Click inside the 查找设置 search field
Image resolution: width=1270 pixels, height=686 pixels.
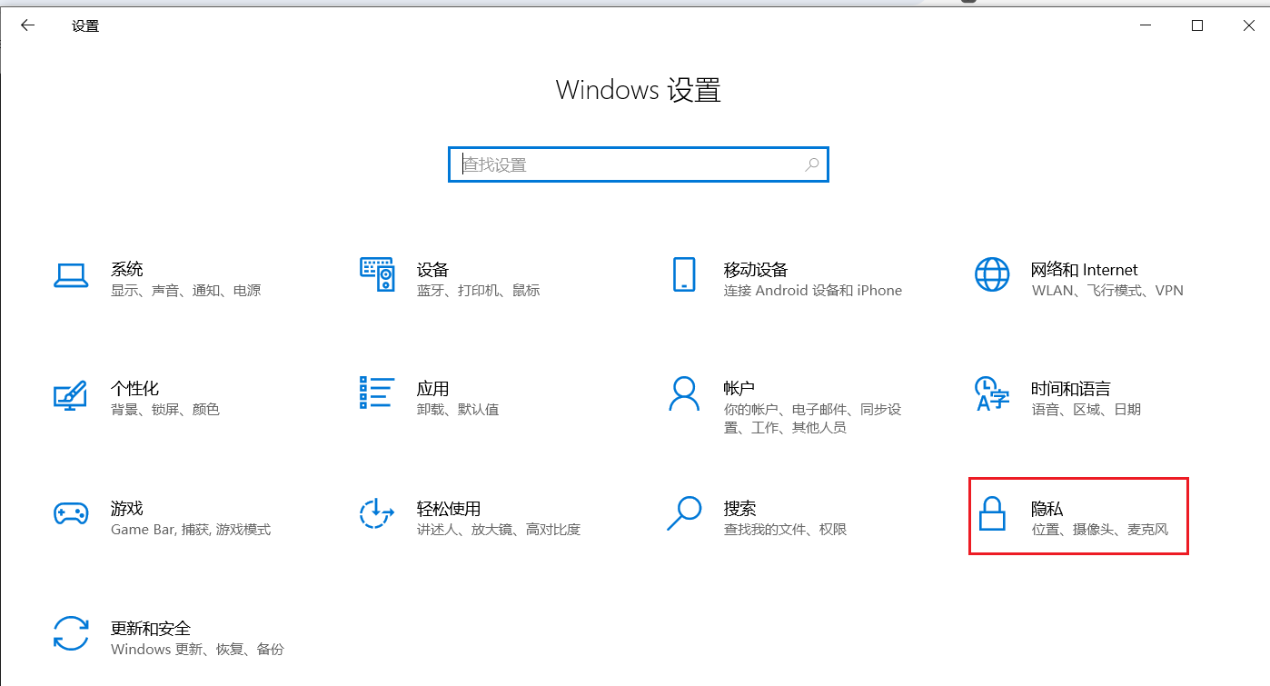click(x=639, y=164)
